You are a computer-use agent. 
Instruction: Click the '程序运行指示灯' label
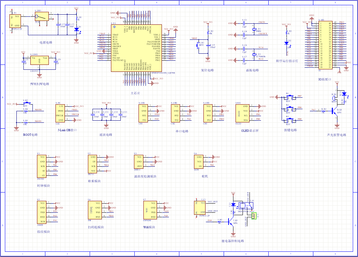[x=287, y=61]
